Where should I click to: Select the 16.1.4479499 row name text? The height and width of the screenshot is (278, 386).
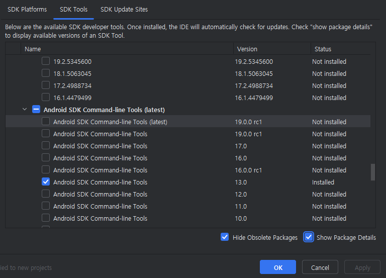tap(72, 98)
